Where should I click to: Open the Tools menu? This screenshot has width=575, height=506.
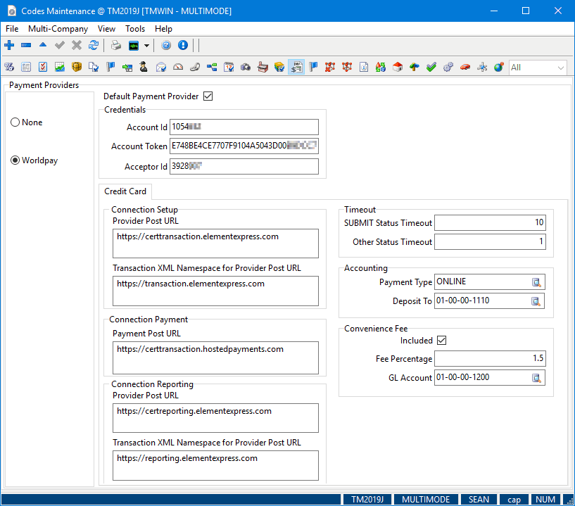(135, 29)
